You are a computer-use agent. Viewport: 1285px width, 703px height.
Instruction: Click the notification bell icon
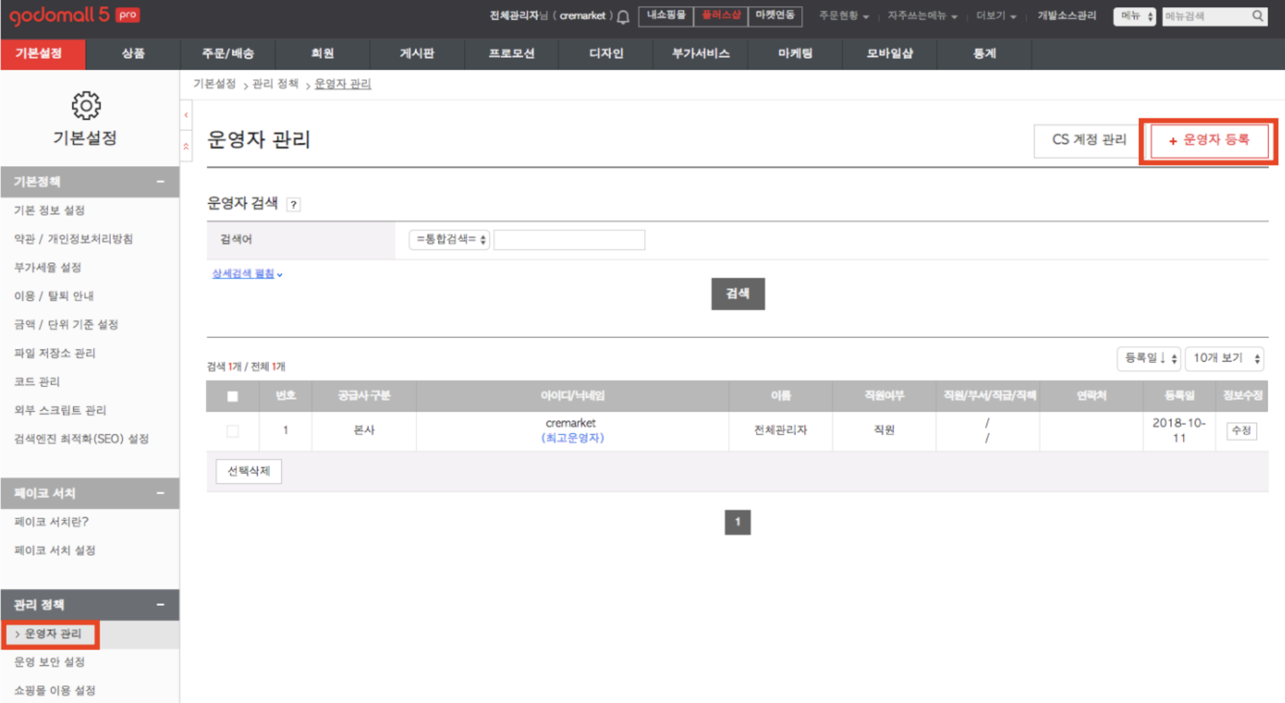623,17
